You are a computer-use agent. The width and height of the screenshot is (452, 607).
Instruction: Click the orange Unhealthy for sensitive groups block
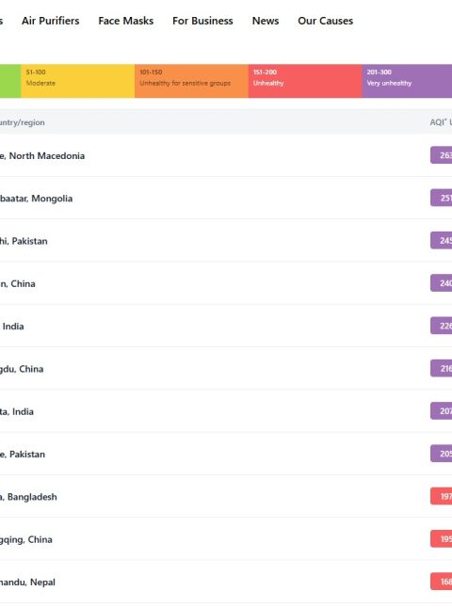(191, 81)
